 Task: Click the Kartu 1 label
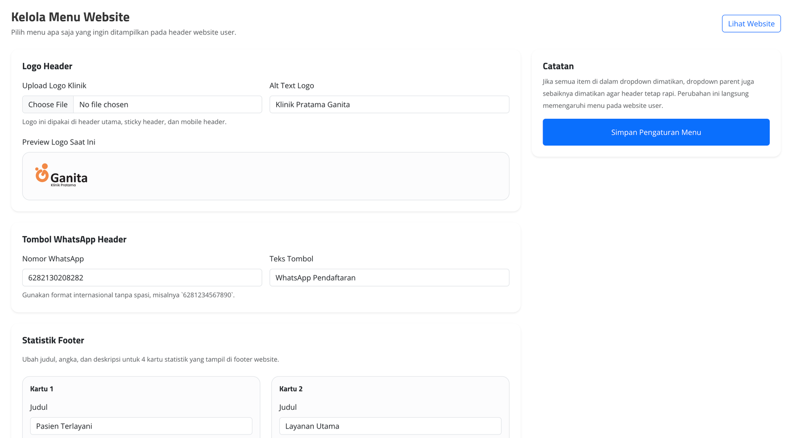pyautogui.click(x=42, y=389)
